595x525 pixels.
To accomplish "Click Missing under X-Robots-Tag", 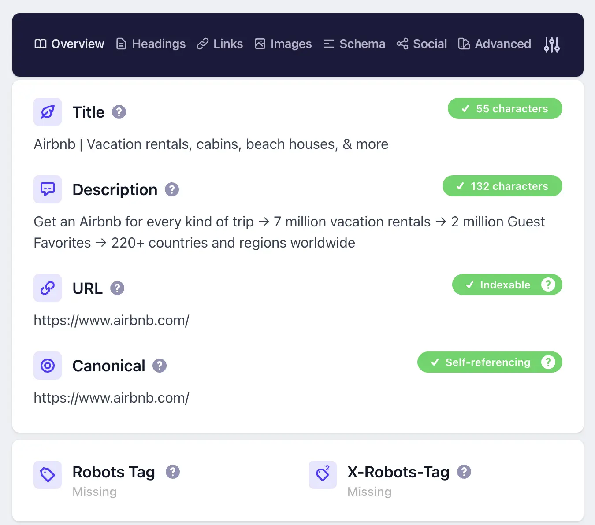I will coord(369,492).
